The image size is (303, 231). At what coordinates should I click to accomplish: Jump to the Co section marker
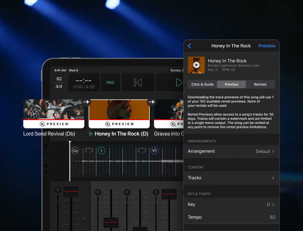[x=75, y=151]
